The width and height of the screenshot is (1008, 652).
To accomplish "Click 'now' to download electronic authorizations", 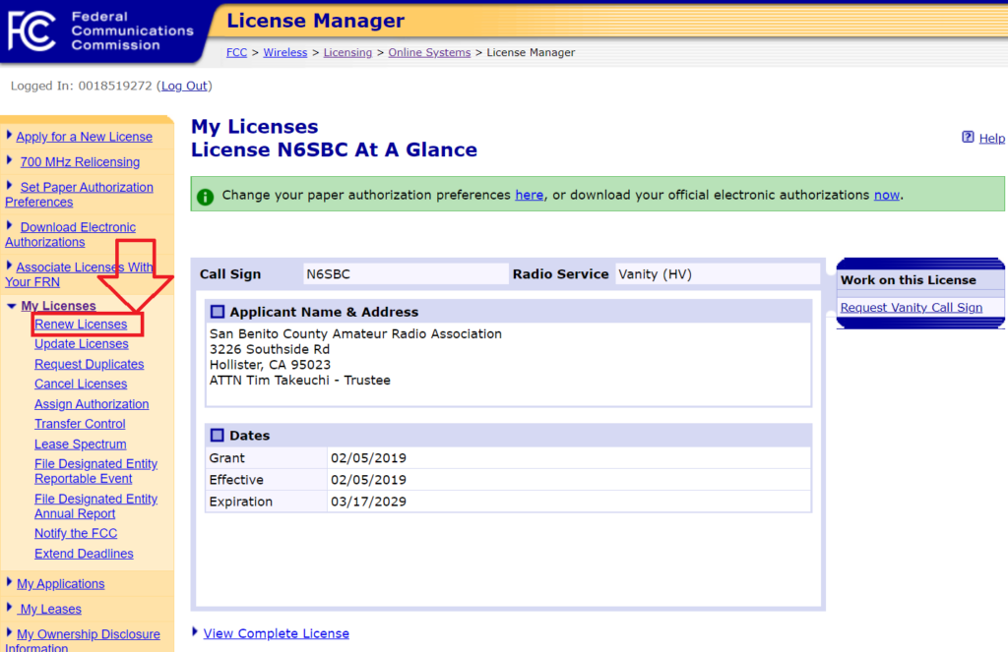I will 887,195.
